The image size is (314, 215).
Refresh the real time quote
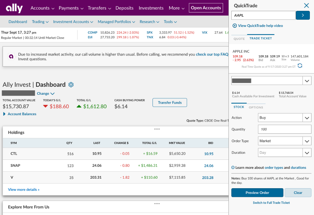tap(300, 65)
